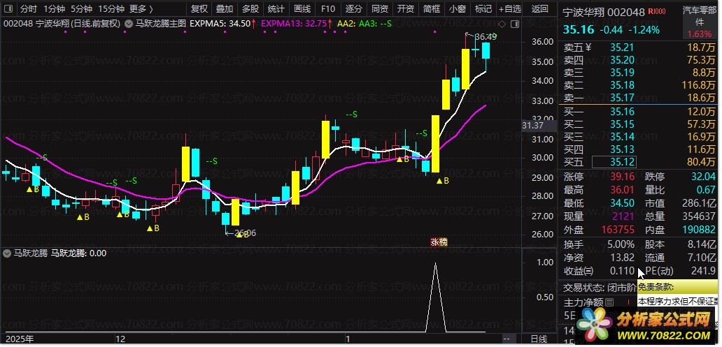
Task: Click the 跌停 price 32.04
Action: [x=702, y=177]
